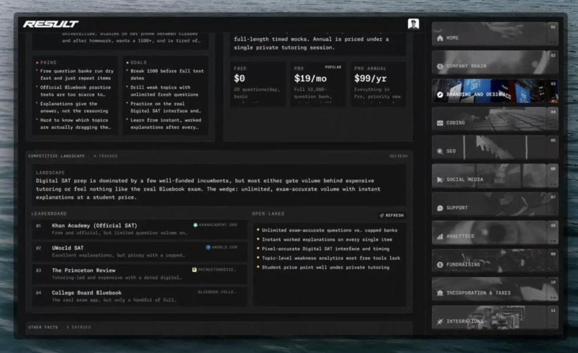Viewport: 578px width, 353px height.
Task: Select the Free $0 pricing card
Action: point(257,85)
